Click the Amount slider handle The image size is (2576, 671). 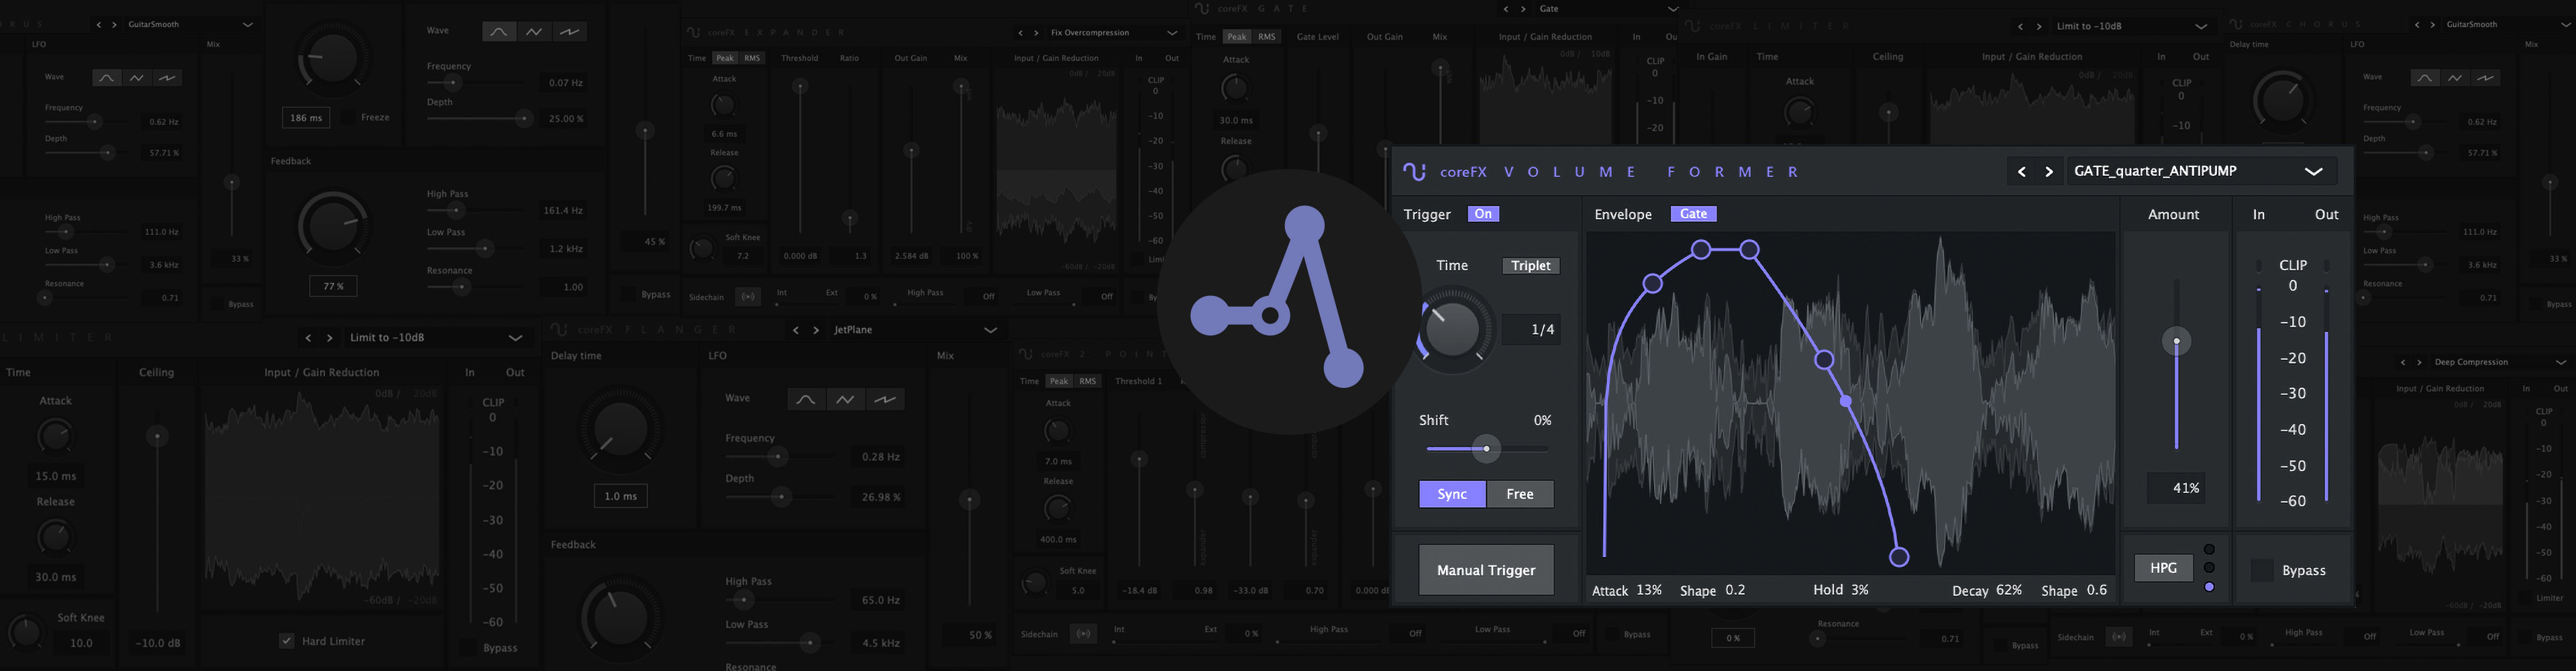pyautogui.click(x=2176, y=342)
